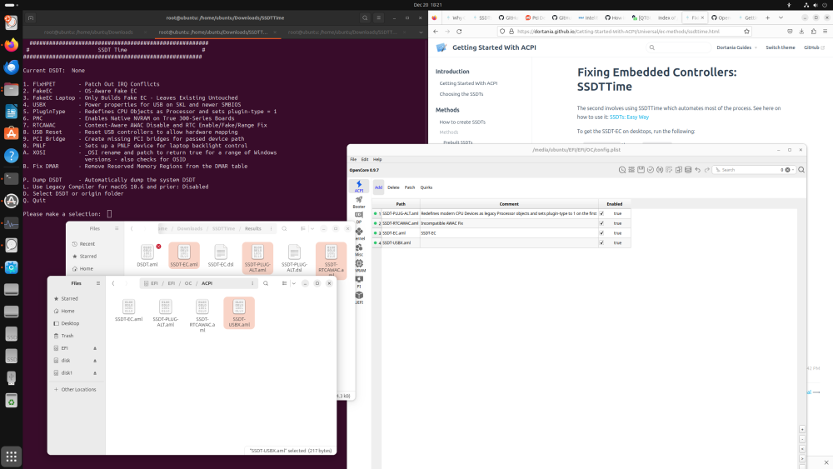Open the Firefox downloads icon
Viewport: 833px width, 469px height.
click(801, 32)
